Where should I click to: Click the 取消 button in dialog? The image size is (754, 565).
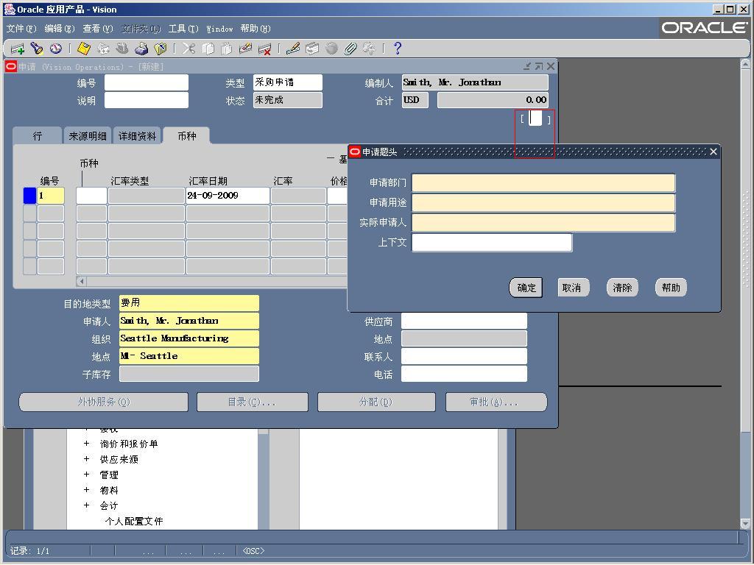tap(571, 288)
